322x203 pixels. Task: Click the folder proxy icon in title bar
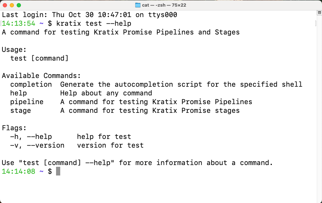138,5
